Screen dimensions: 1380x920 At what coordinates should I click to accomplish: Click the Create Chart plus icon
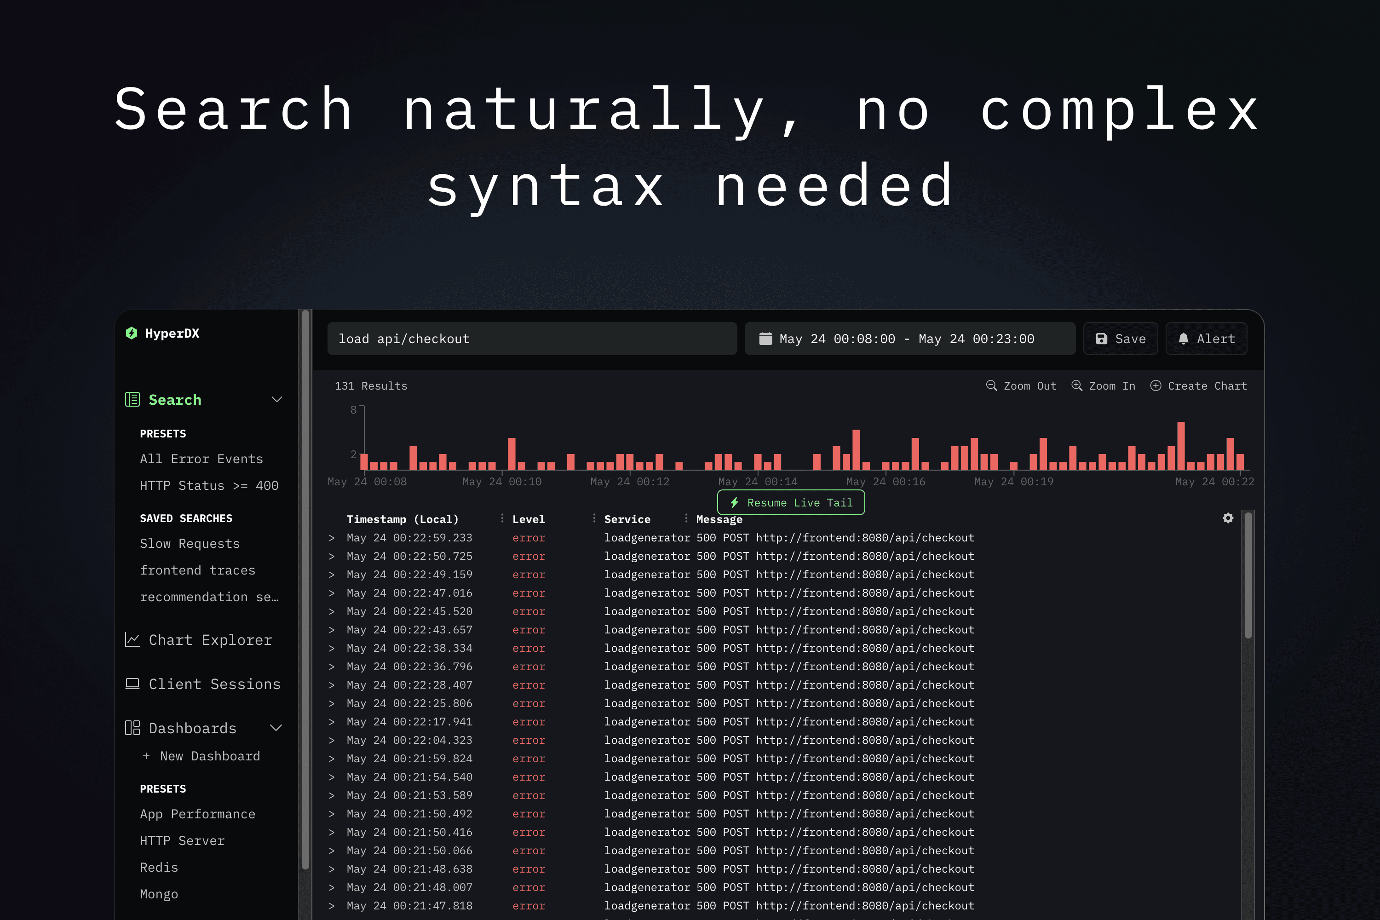1155,385
